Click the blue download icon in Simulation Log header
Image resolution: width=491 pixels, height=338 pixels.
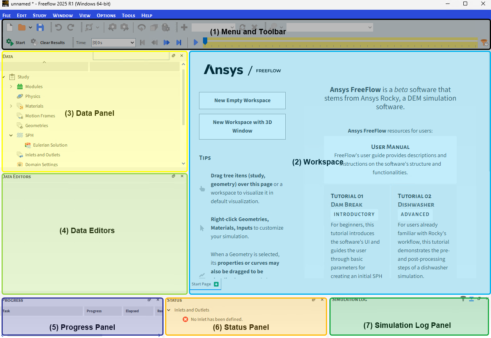[471, 299]
